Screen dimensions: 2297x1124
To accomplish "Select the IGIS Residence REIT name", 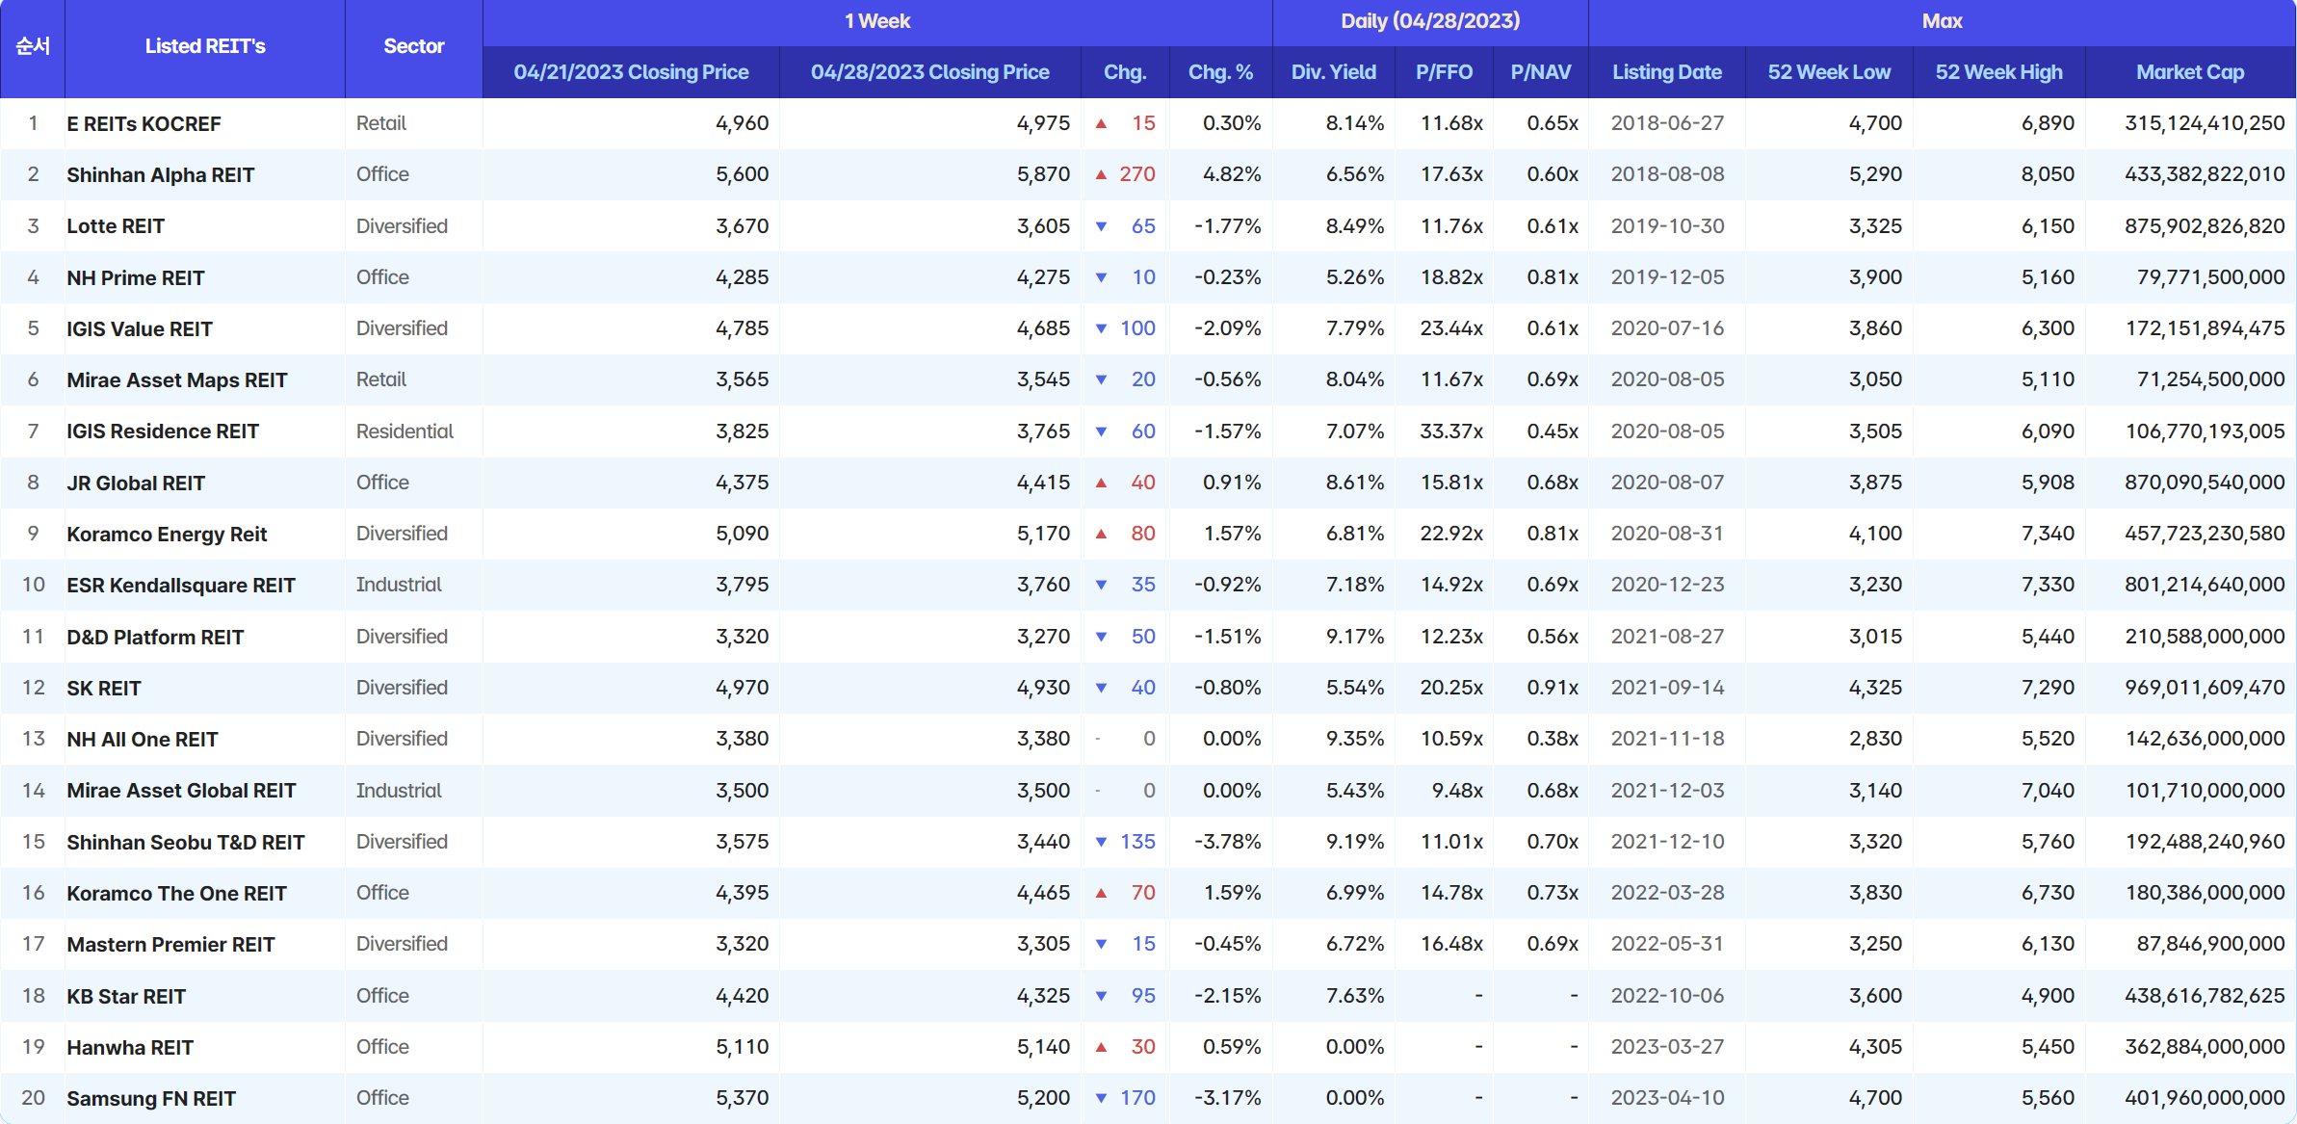I will pyautogui.click(x=163, y=431).
